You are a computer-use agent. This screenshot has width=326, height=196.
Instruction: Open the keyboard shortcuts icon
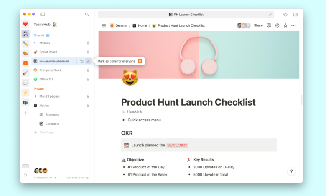tap(25, 166)
